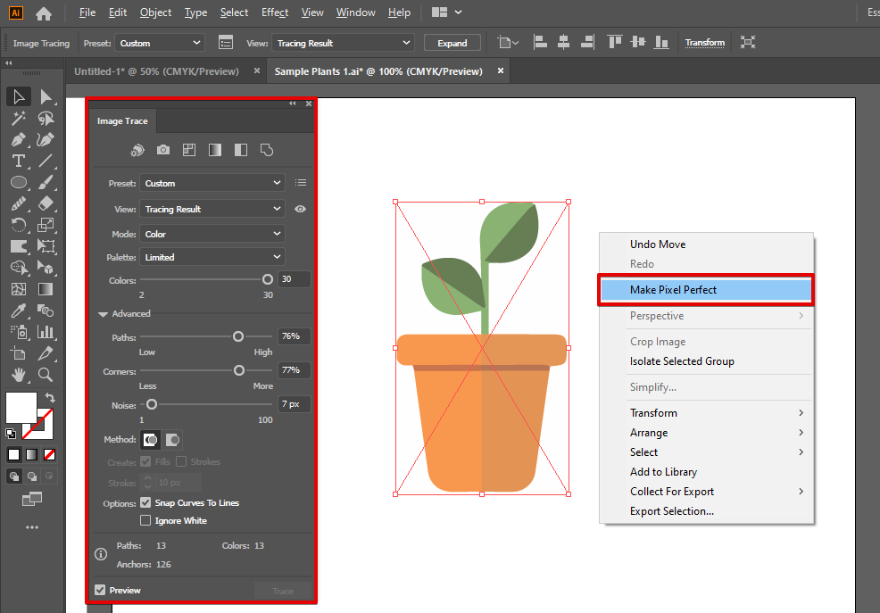Click the Paths slider handle
880x613 pixels.
coord(238,336)
